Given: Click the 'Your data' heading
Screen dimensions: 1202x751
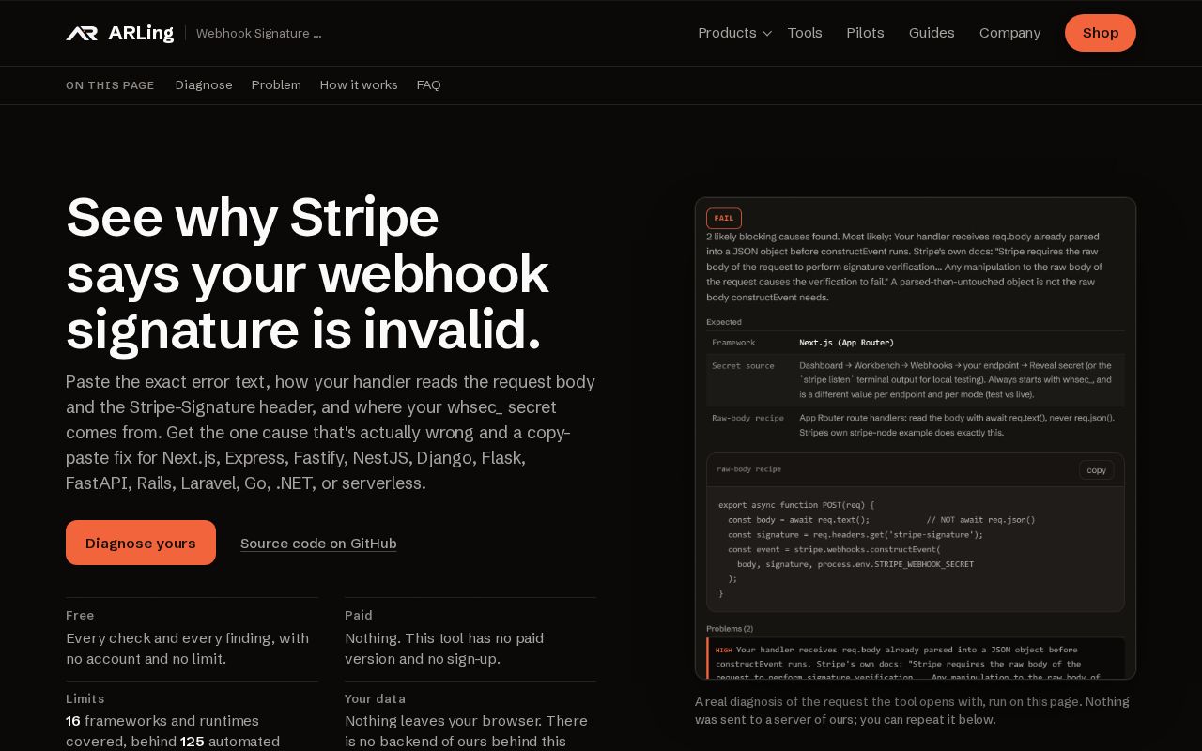Looking at the screenshot, I should click(x=375, y=698).
